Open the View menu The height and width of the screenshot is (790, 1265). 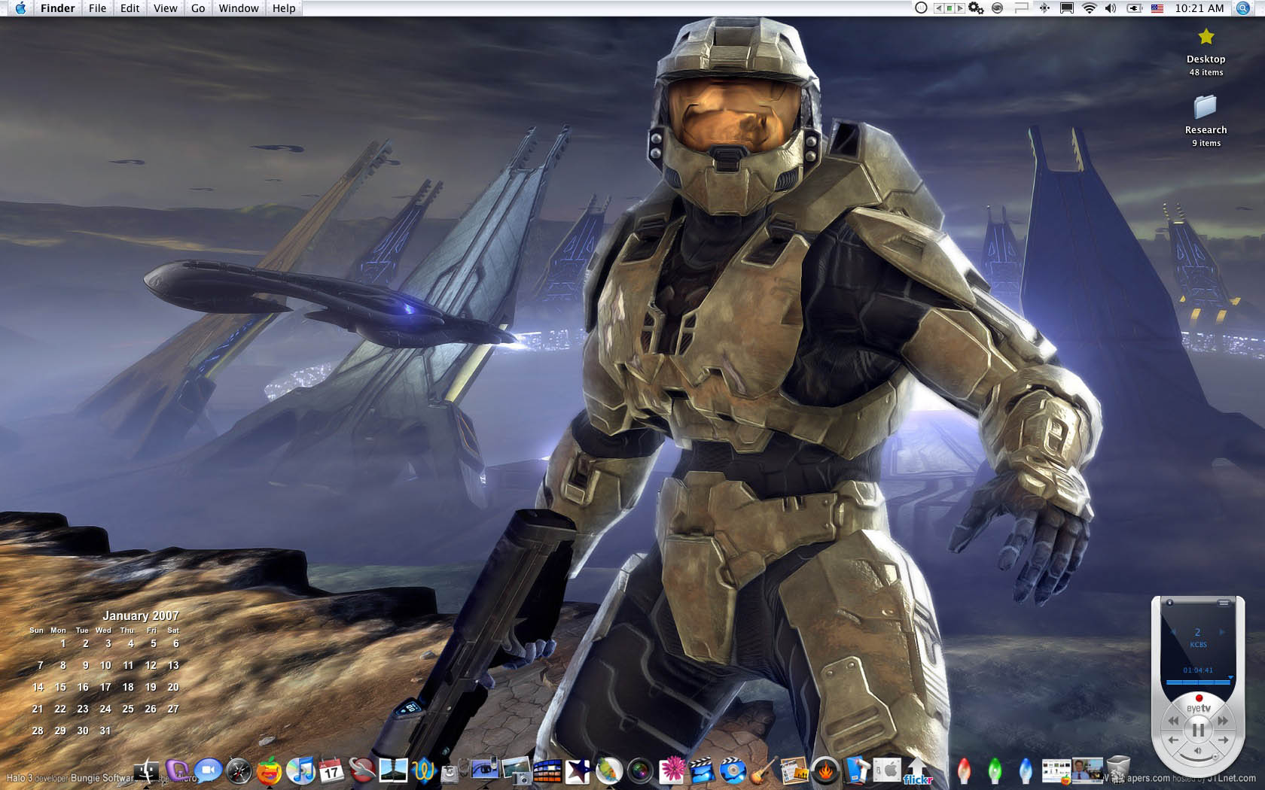(165, 8)
